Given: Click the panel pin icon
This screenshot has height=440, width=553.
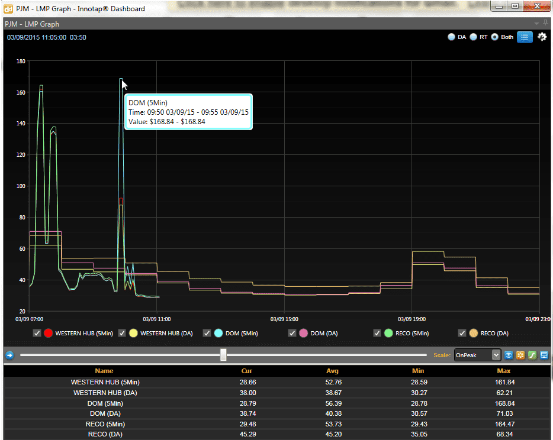Looking at the screenshot, I should pos(545,23).
